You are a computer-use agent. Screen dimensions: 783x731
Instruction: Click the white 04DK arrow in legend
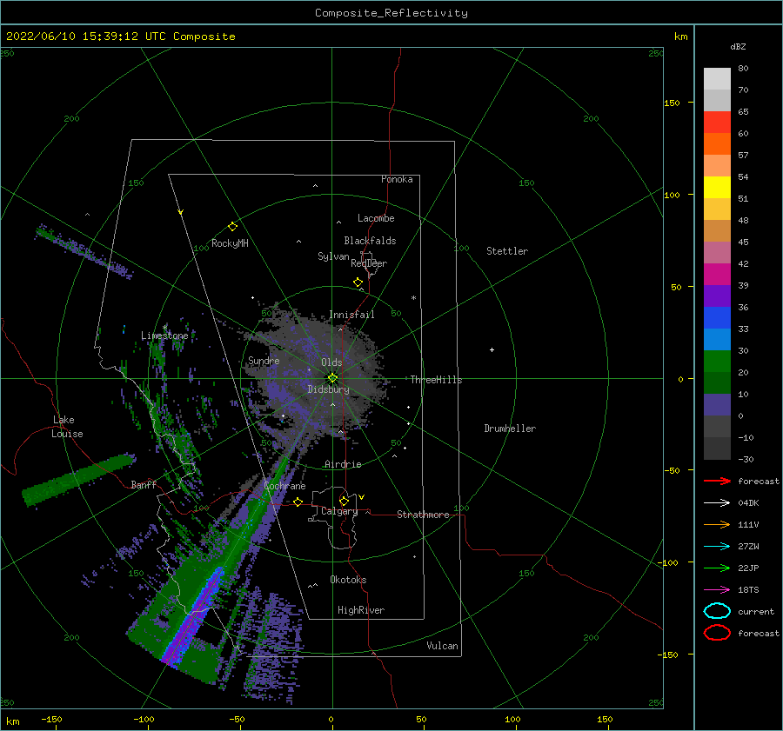(717, 503)
